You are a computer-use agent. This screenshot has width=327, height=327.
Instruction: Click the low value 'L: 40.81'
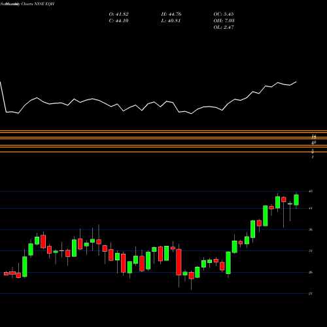tap(171, 21)
